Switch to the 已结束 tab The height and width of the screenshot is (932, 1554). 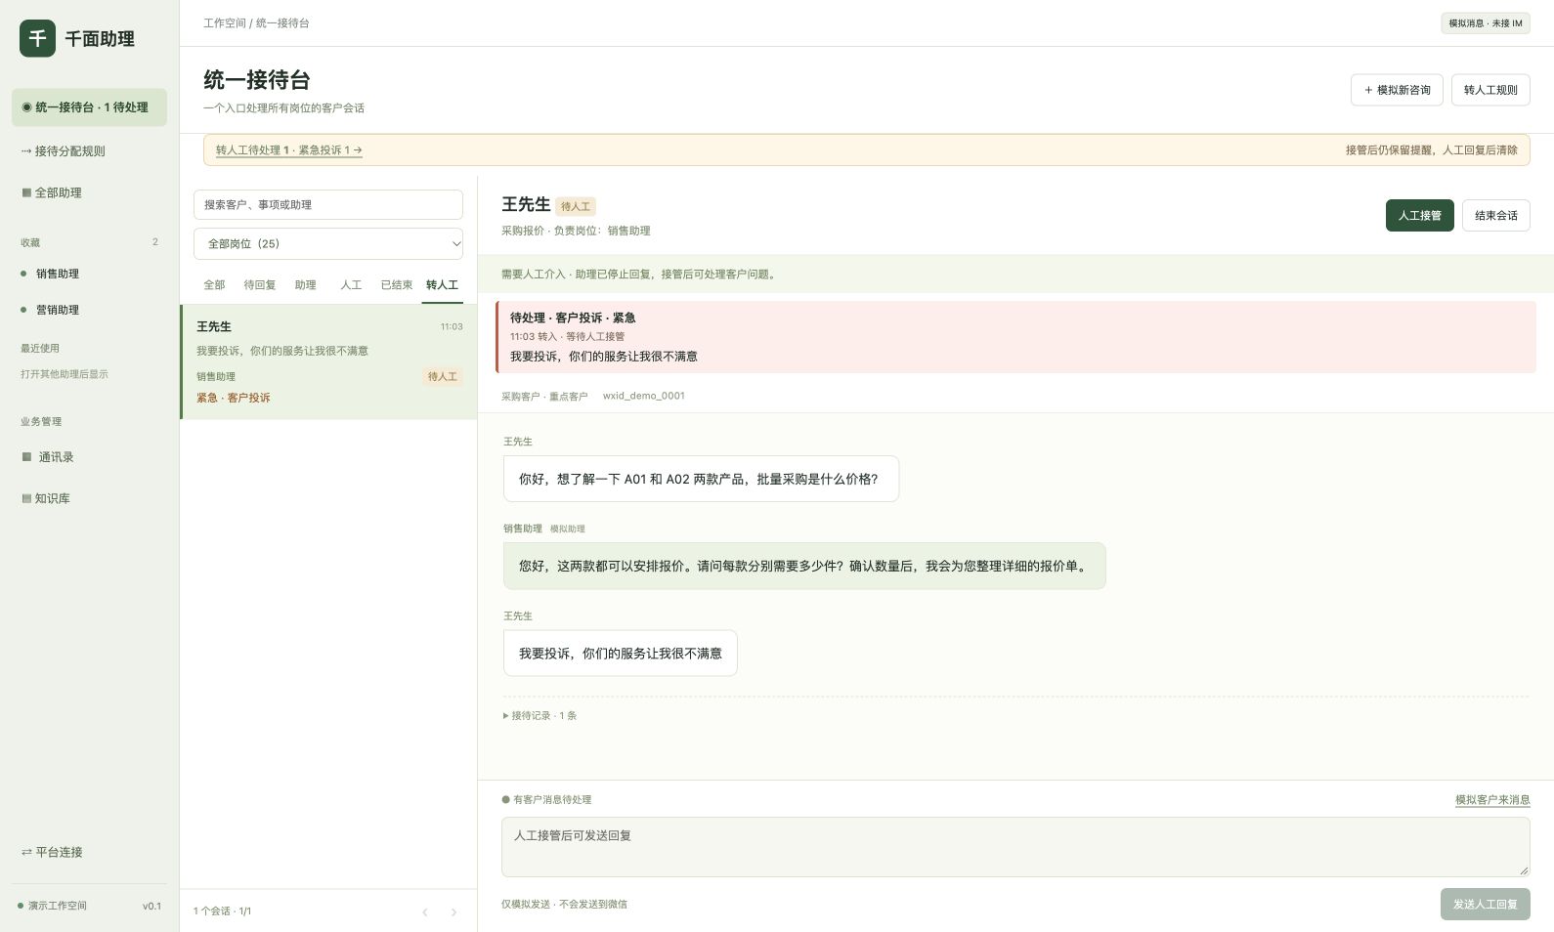click(x=397, y=285)
